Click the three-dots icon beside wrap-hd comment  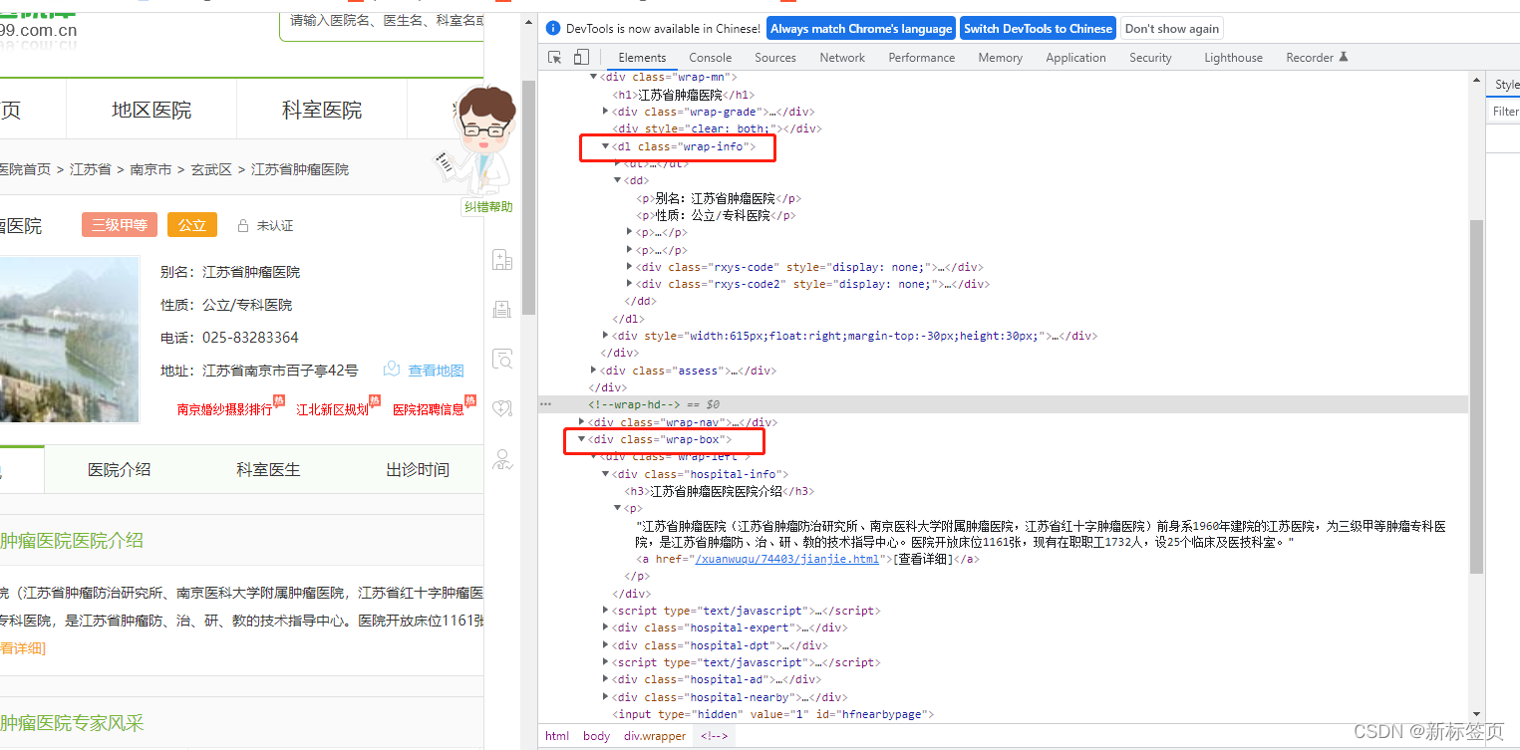click(545, 404)
